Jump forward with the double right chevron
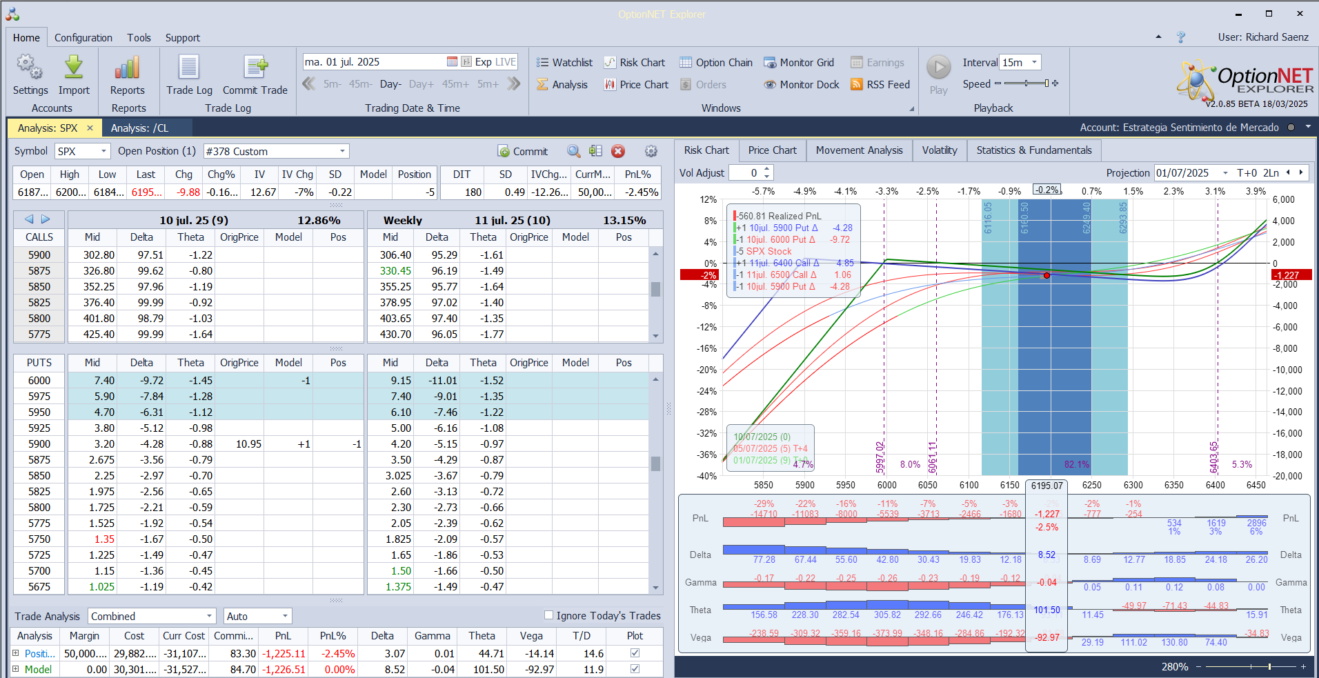The image size is (1319, 678). [x=513, y=84]
